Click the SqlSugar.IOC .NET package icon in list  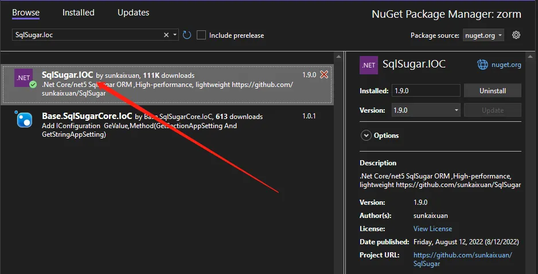pyautogui.click(x=24, y=78)
